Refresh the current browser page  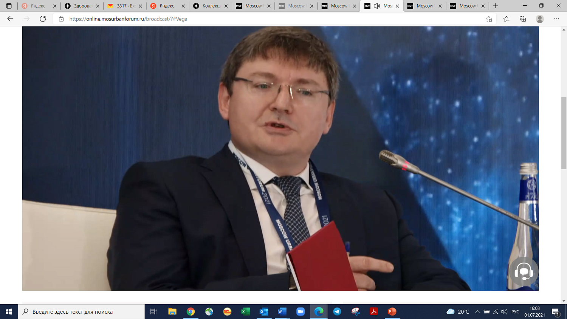pyautogui.click(x=43, y=19)
